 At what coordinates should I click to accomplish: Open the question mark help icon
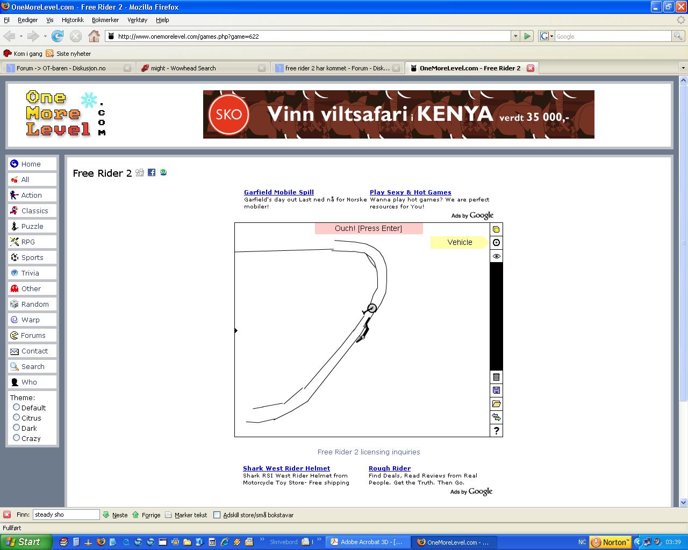(496, 431)
